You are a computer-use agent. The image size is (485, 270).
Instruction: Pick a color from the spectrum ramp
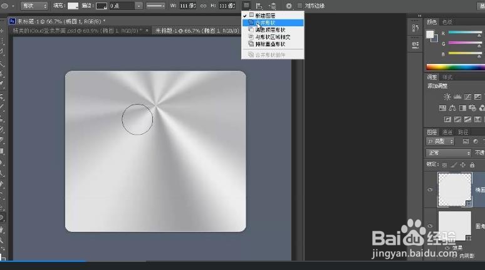coord(456,67)
